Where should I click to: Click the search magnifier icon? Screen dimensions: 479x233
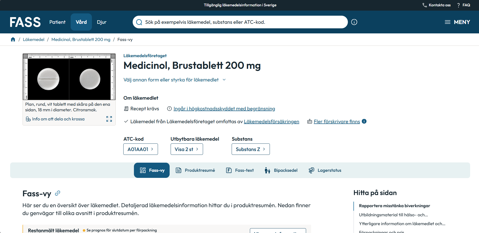pos(139,22)
